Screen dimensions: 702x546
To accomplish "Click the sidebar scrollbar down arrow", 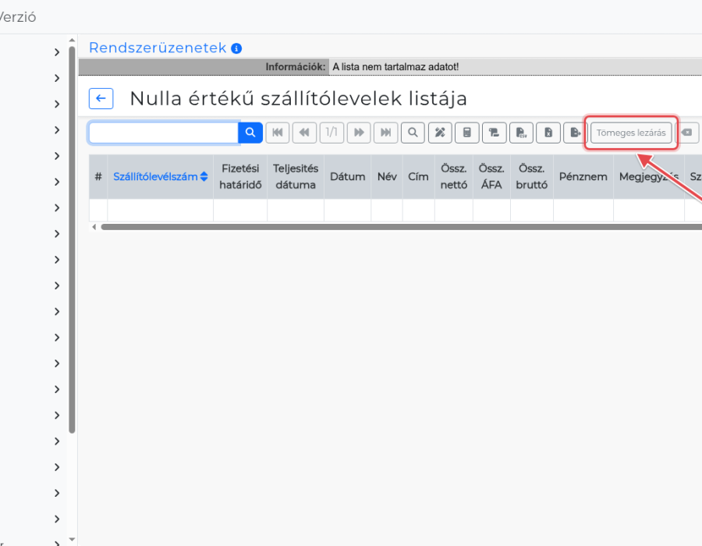I will click(72, 540).
